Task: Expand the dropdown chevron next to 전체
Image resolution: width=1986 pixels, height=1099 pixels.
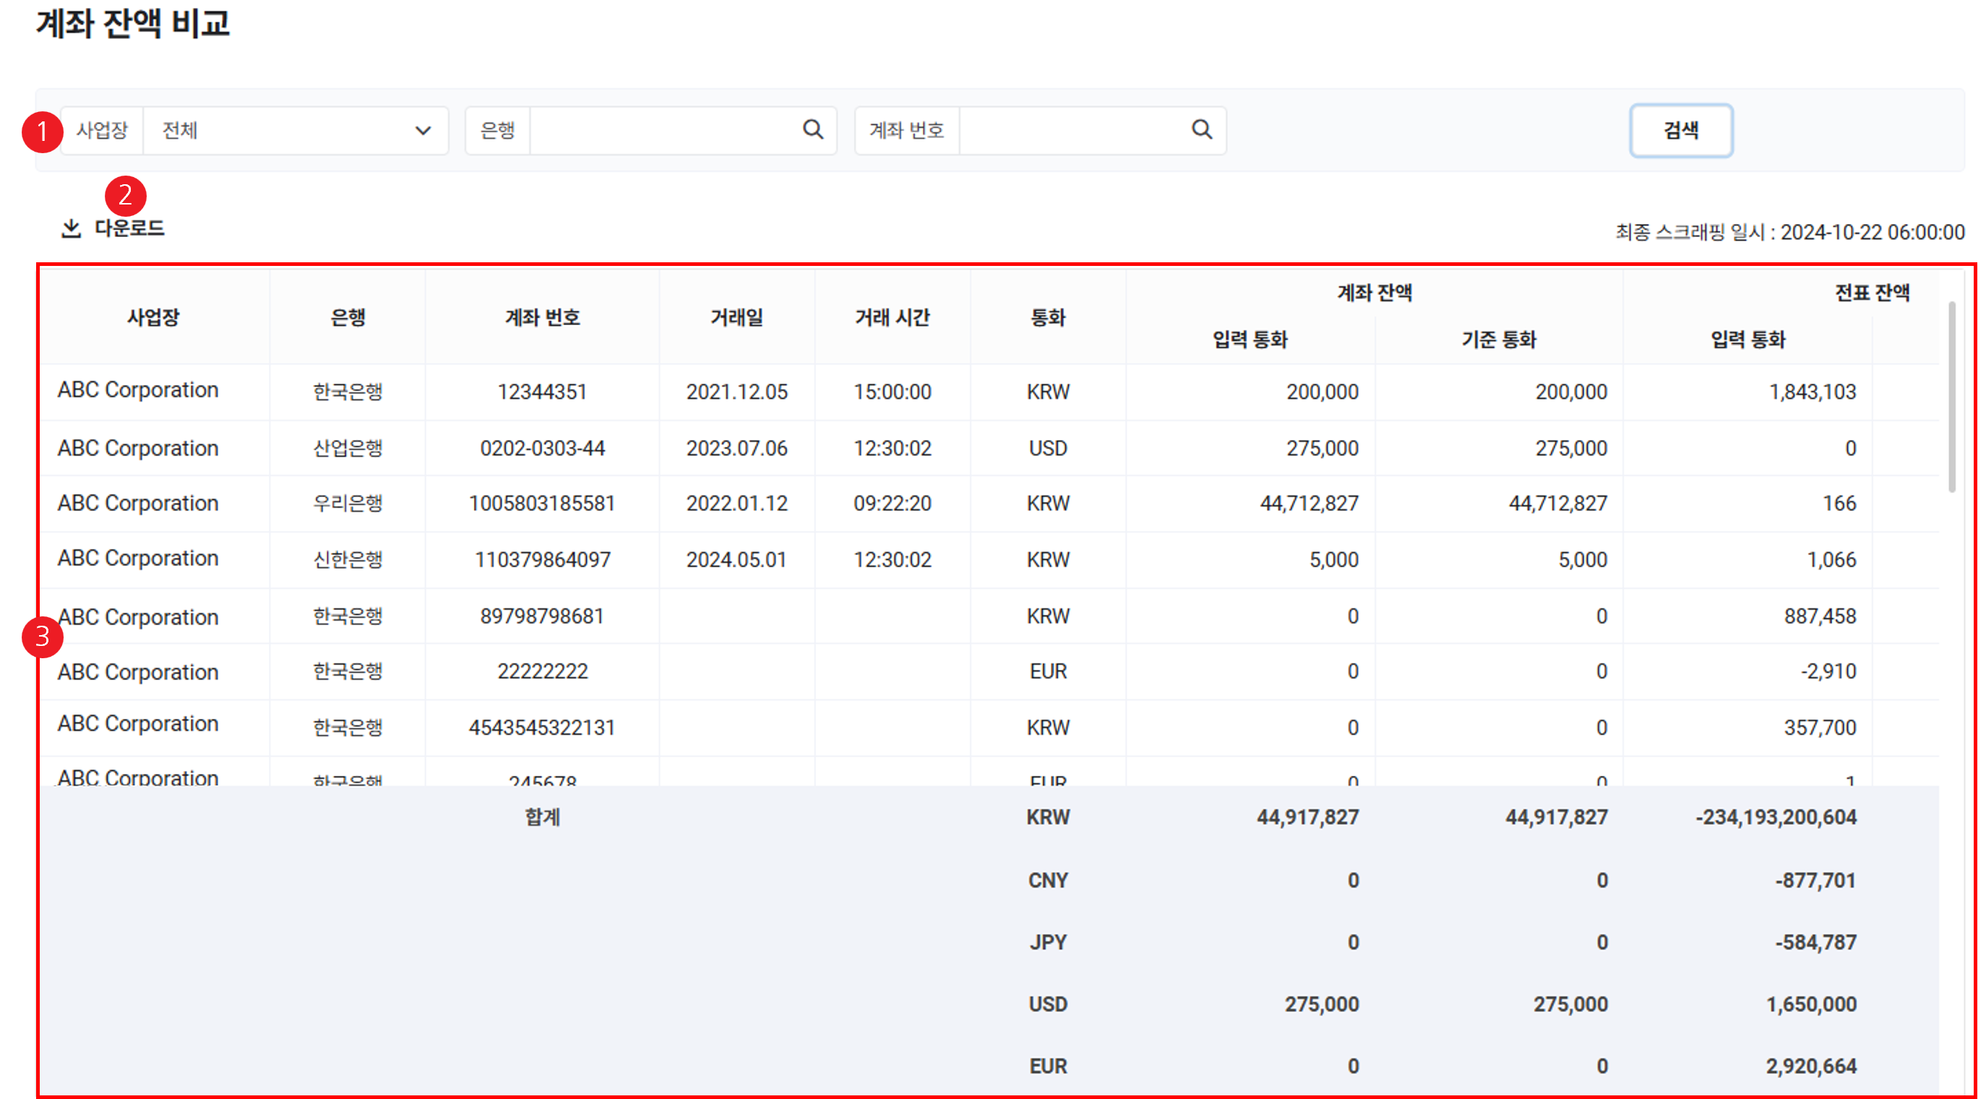Action: pos(423,130)
